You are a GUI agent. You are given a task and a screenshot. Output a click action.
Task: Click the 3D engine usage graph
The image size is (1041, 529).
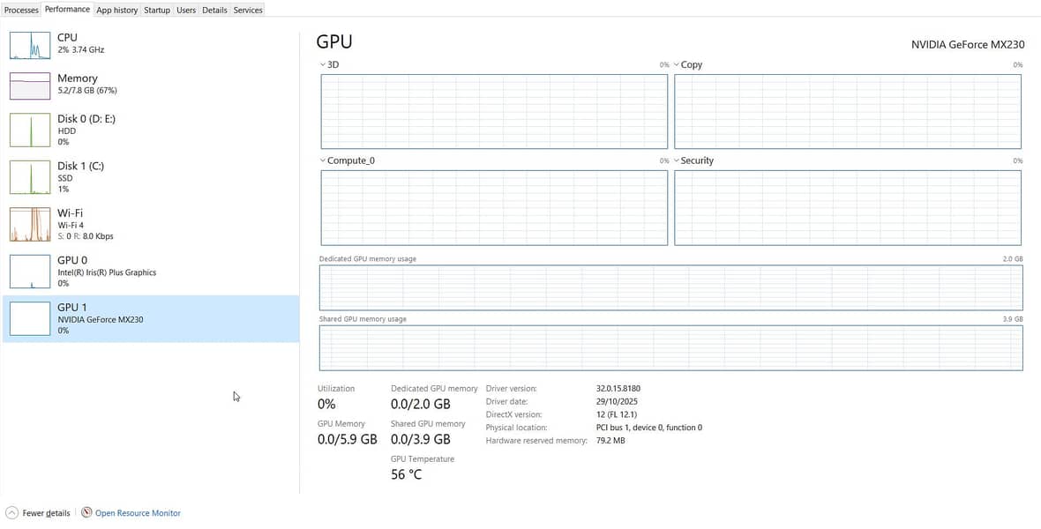(x=494, y=111)
